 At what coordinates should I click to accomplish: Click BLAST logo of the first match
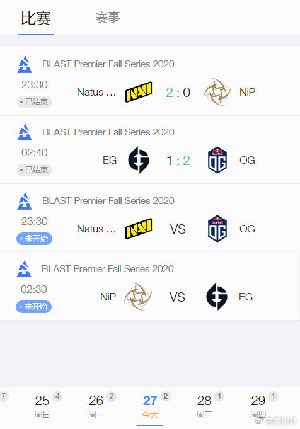(25, 64)
